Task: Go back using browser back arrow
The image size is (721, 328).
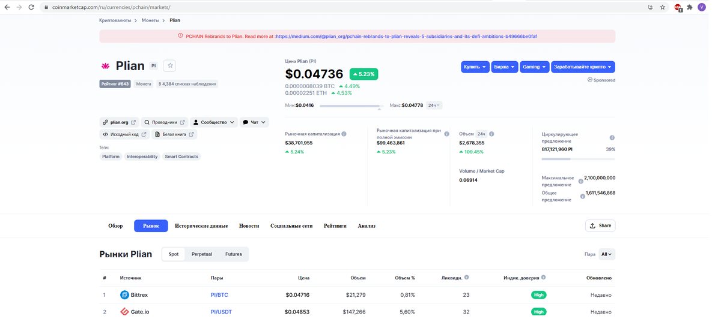Action: pyautogui.click(x=7, y=7)
